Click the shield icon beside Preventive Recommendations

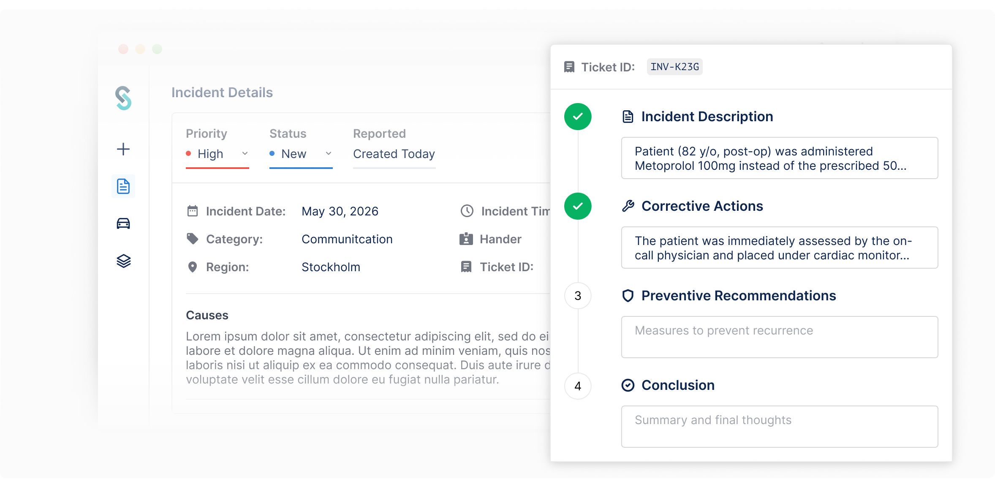tap(628, 296)
